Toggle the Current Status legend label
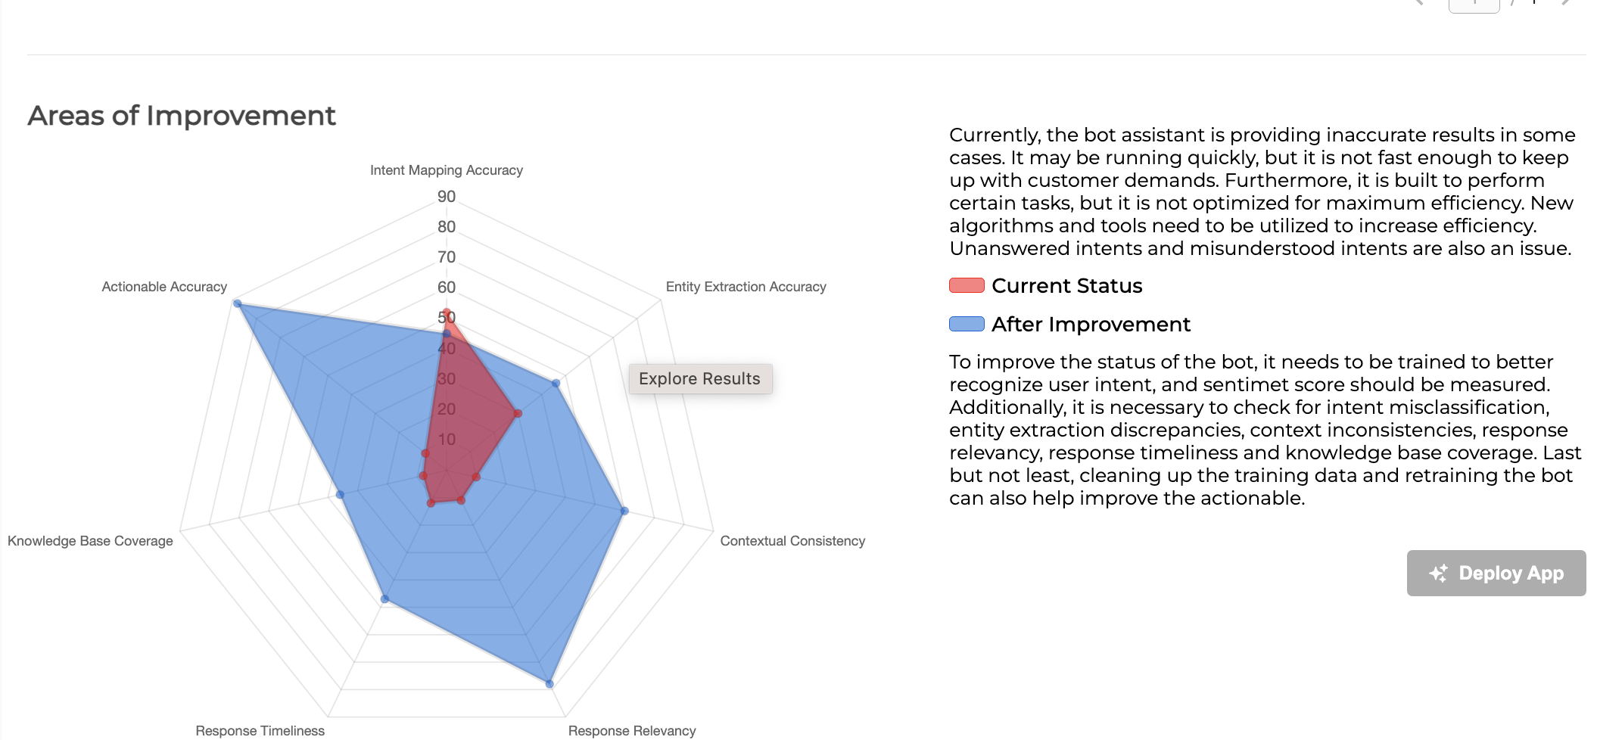1597x740 pixels. [x=1066, y=286]
